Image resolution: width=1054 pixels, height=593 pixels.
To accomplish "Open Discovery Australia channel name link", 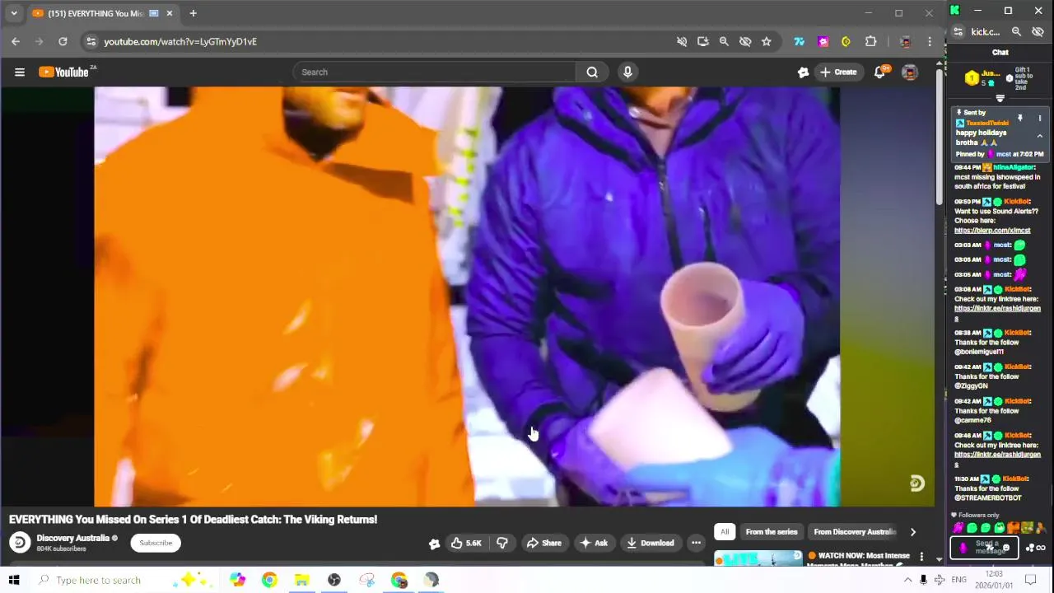I will click(x=72, y=539).
